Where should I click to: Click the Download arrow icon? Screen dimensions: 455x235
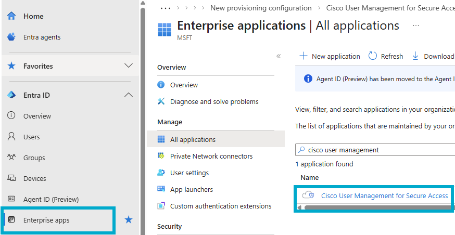415,56
